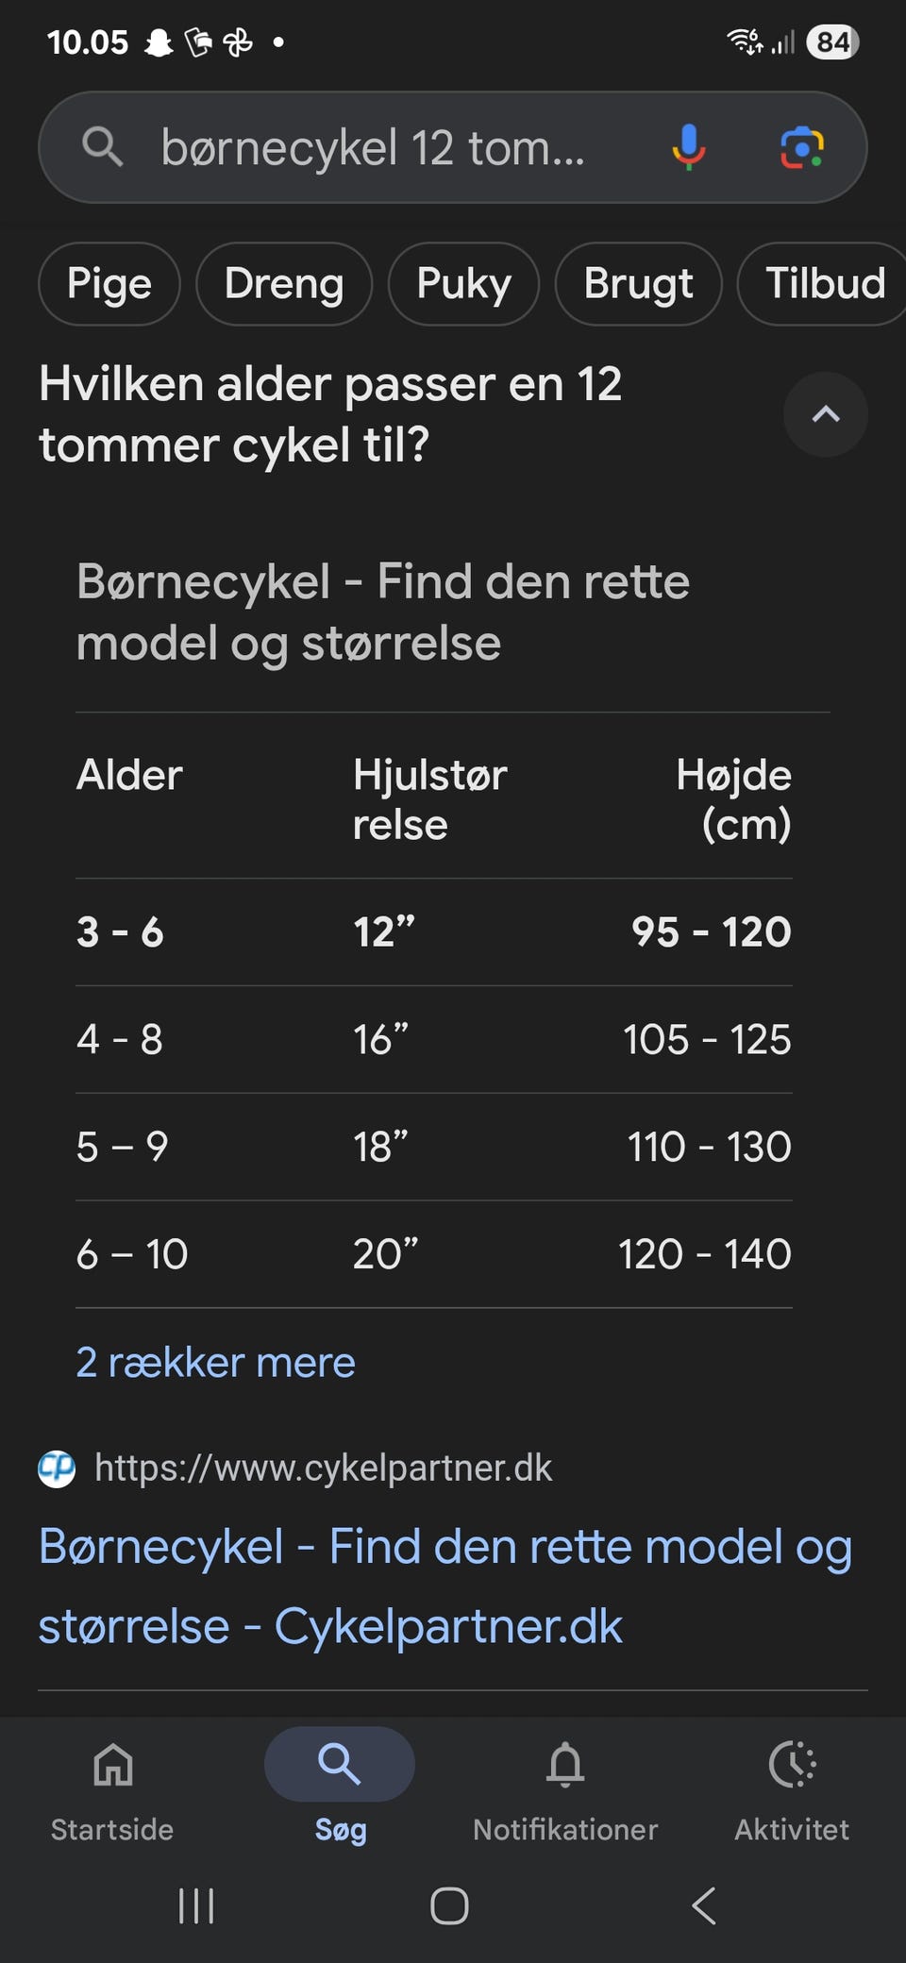This screenshot has height=1963, width=906.
Task: Expand table with 2 rækker mere
Action: 215,1362
